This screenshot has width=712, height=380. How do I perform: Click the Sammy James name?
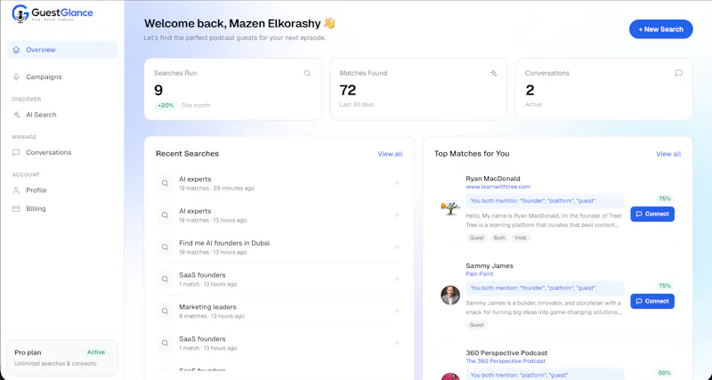click(x=489, y=265)
